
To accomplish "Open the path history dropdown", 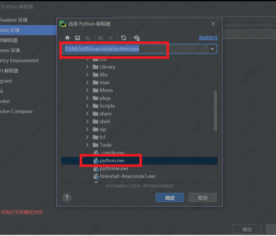I will click(x=212, y=49).
